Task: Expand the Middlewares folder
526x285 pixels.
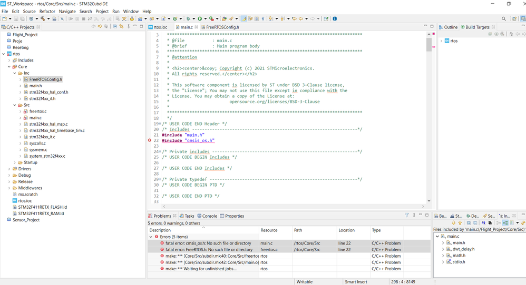Action: click(9, 188)
